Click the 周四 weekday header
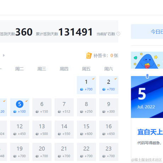The image size is (163, 163). click(x=64, y=69)
